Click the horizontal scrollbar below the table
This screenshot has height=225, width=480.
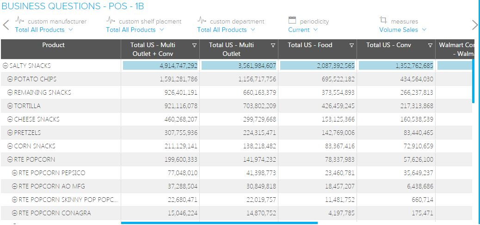[x=219, y=223]
